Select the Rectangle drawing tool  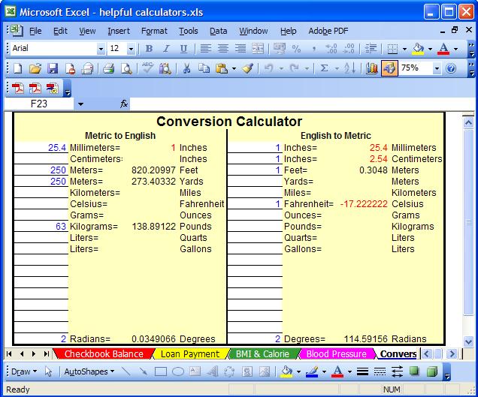[161, 371]
